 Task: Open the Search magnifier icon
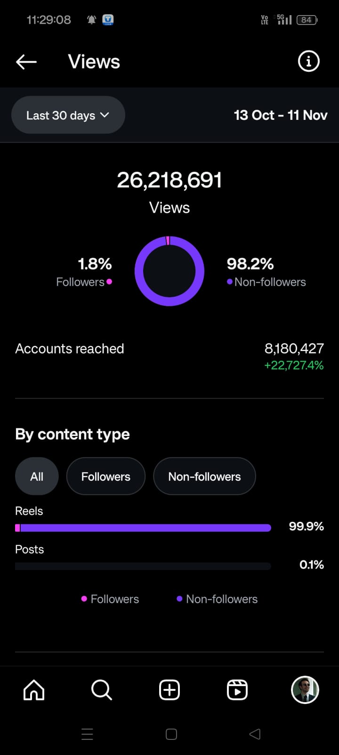101,690
